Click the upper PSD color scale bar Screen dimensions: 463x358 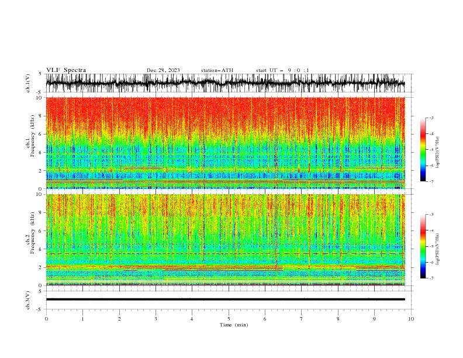pyautogui.click(x=423, y=150)
